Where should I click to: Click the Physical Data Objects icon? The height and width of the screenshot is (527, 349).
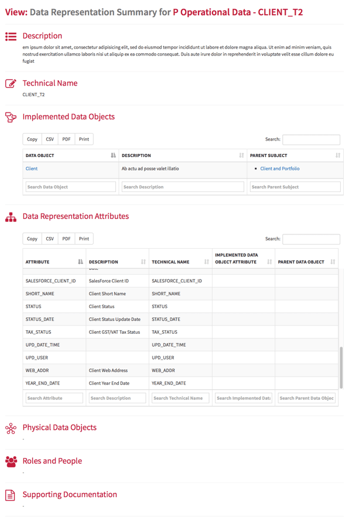[x=11, y=429]
